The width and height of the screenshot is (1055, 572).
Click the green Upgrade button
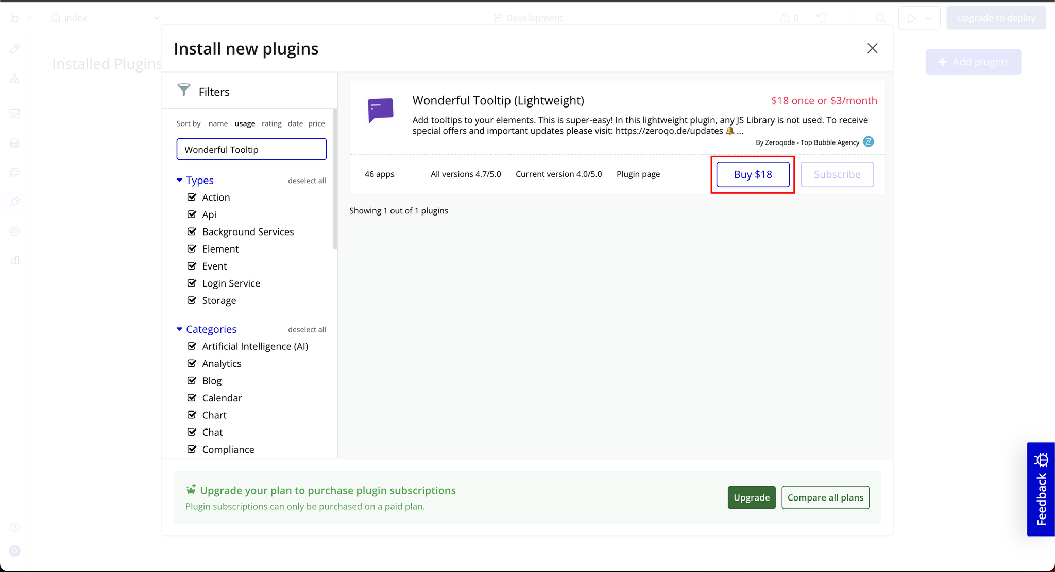752,497
